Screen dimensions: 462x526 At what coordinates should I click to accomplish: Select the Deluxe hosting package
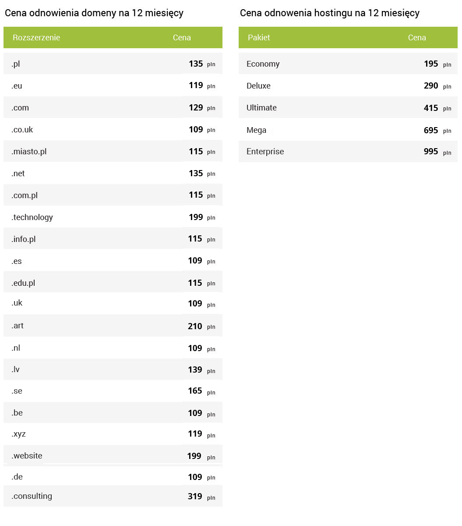348,85
